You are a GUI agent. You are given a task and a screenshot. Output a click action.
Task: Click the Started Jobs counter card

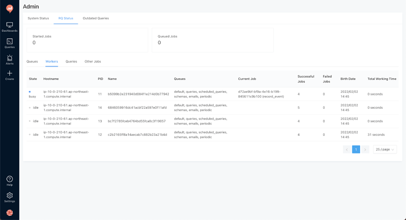(x=87, y=40)
